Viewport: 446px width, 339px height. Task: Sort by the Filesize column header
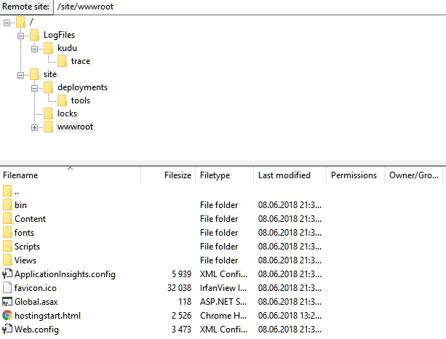point(168,175)
